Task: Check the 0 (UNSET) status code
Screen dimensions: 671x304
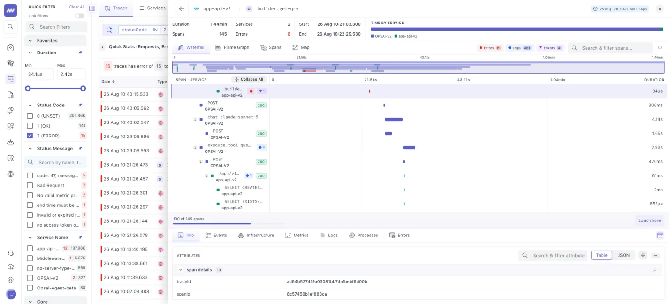Action: pos(30,115)
